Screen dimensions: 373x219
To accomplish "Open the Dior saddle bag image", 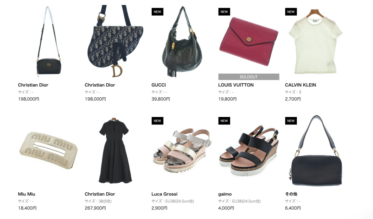I will click(115, 42).
